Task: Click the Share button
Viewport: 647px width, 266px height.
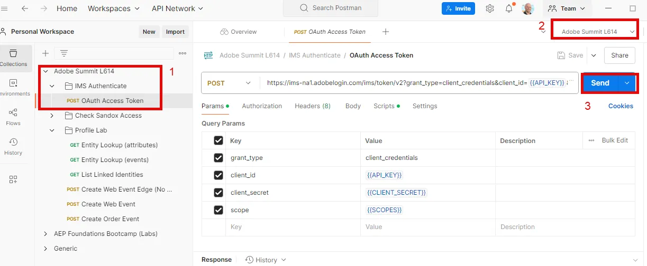Action: 619,55
